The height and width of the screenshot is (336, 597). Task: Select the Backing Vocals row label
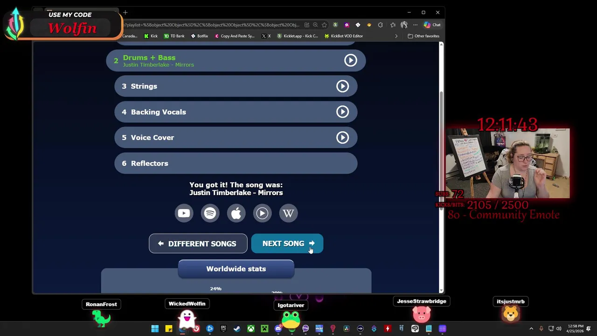[x=159, y=112]
